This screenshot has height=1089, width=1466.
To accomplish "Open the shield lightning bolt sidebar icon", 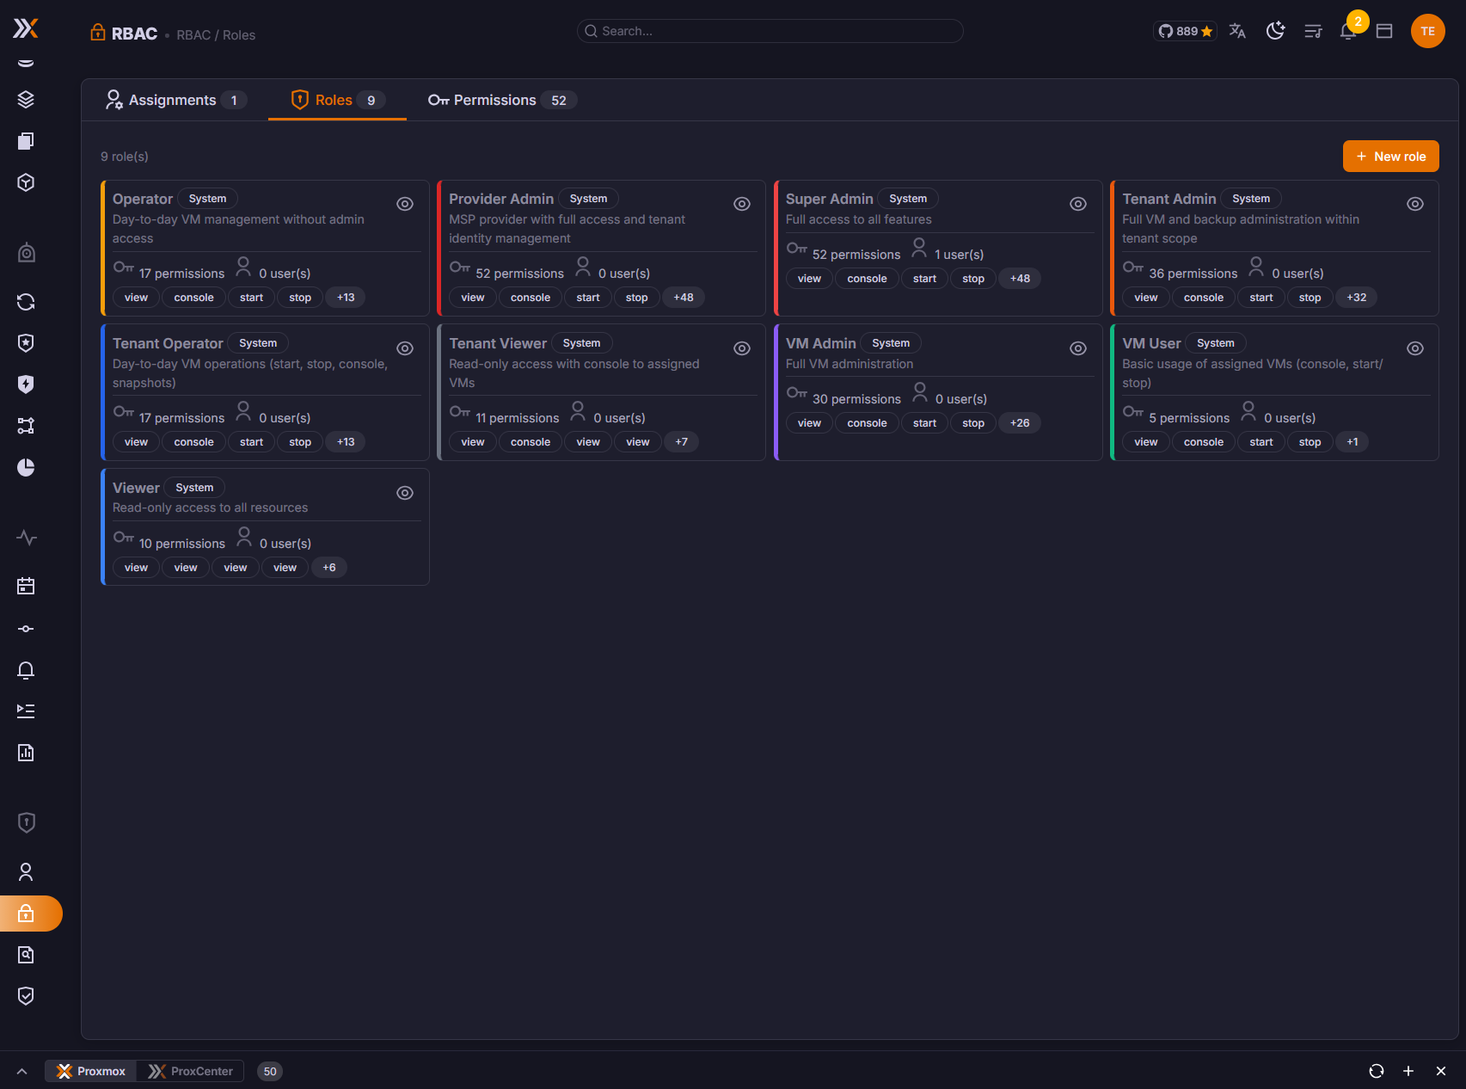I will 26,385.
